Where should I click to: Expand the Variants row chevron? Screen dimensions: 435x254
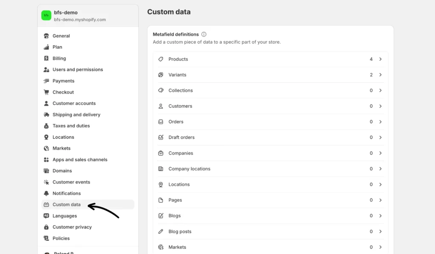[380, 75]
